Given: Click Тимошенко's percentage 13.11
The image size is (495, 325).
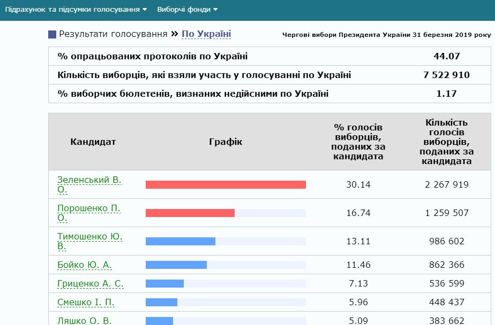Looking at the screenshot, I should [358, 241].
